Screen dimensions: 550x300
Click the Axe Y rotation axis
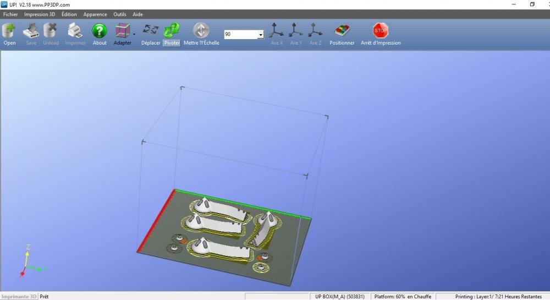[x=296, y=34]
